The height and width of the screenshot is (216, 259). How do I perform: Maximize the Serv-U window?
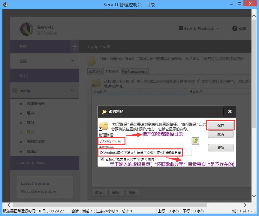(x=239, y=4)
